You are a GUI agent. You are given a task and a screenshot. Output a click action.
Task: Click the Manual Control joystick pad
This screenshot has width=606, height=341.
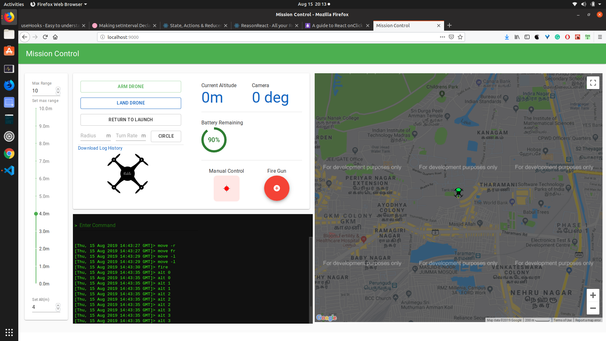coord(226,188)
